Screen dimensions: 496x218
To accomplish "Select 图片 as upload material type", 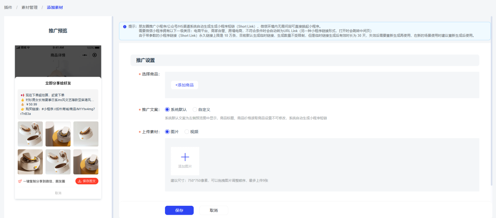I will (x=167, y=132).
